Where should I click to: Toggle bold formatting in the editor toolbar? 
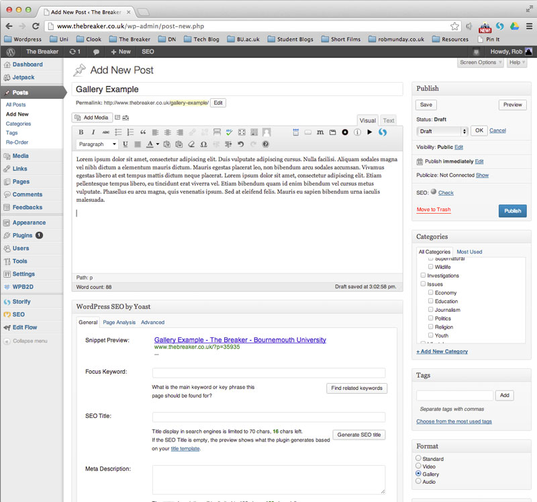[81, 132]
